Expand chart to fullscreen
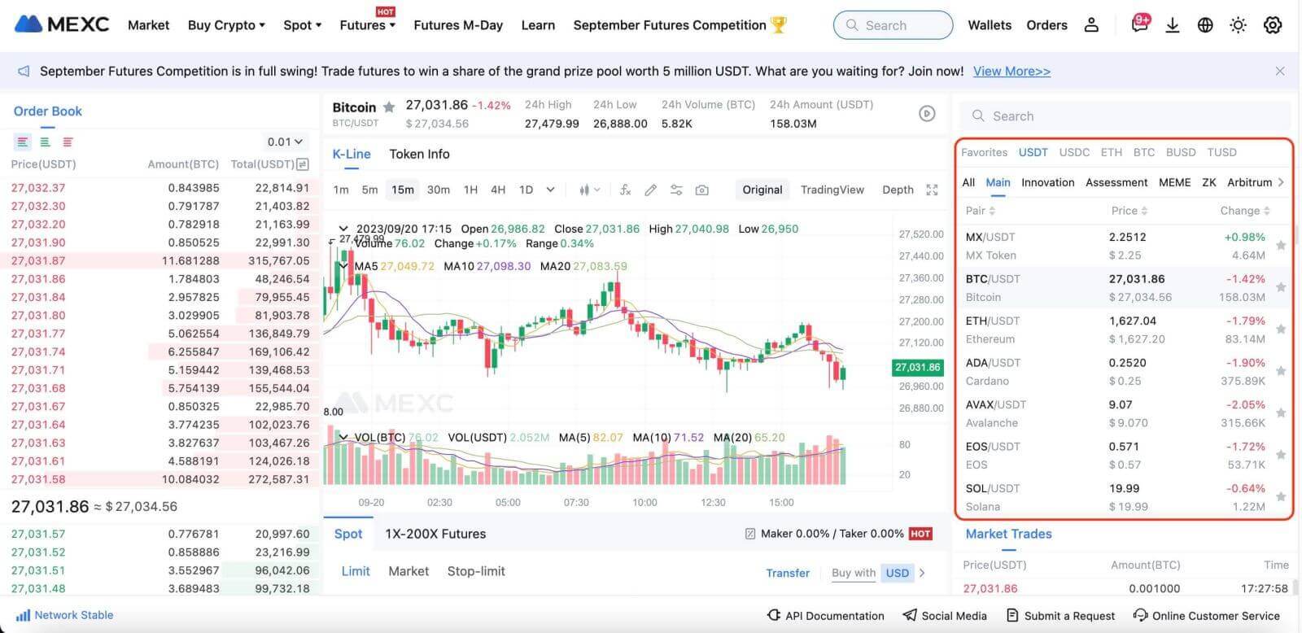This screenshot has width=1302, height=633. (932, 190)
